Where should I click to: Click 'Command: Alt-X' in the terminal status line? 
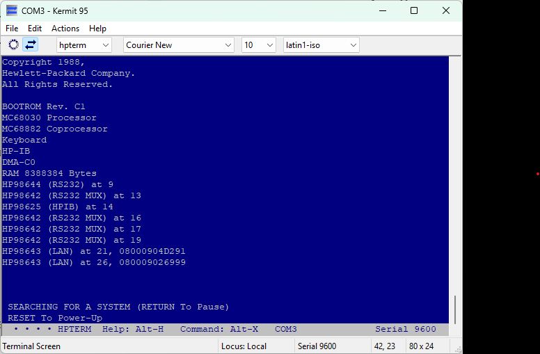coord(219,329)
